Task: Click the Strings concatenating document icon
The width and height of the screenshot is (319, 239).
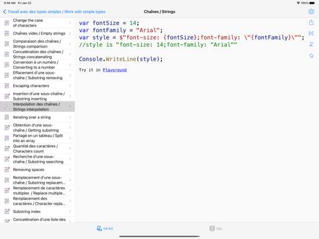Action: click(x=7, y=54)
